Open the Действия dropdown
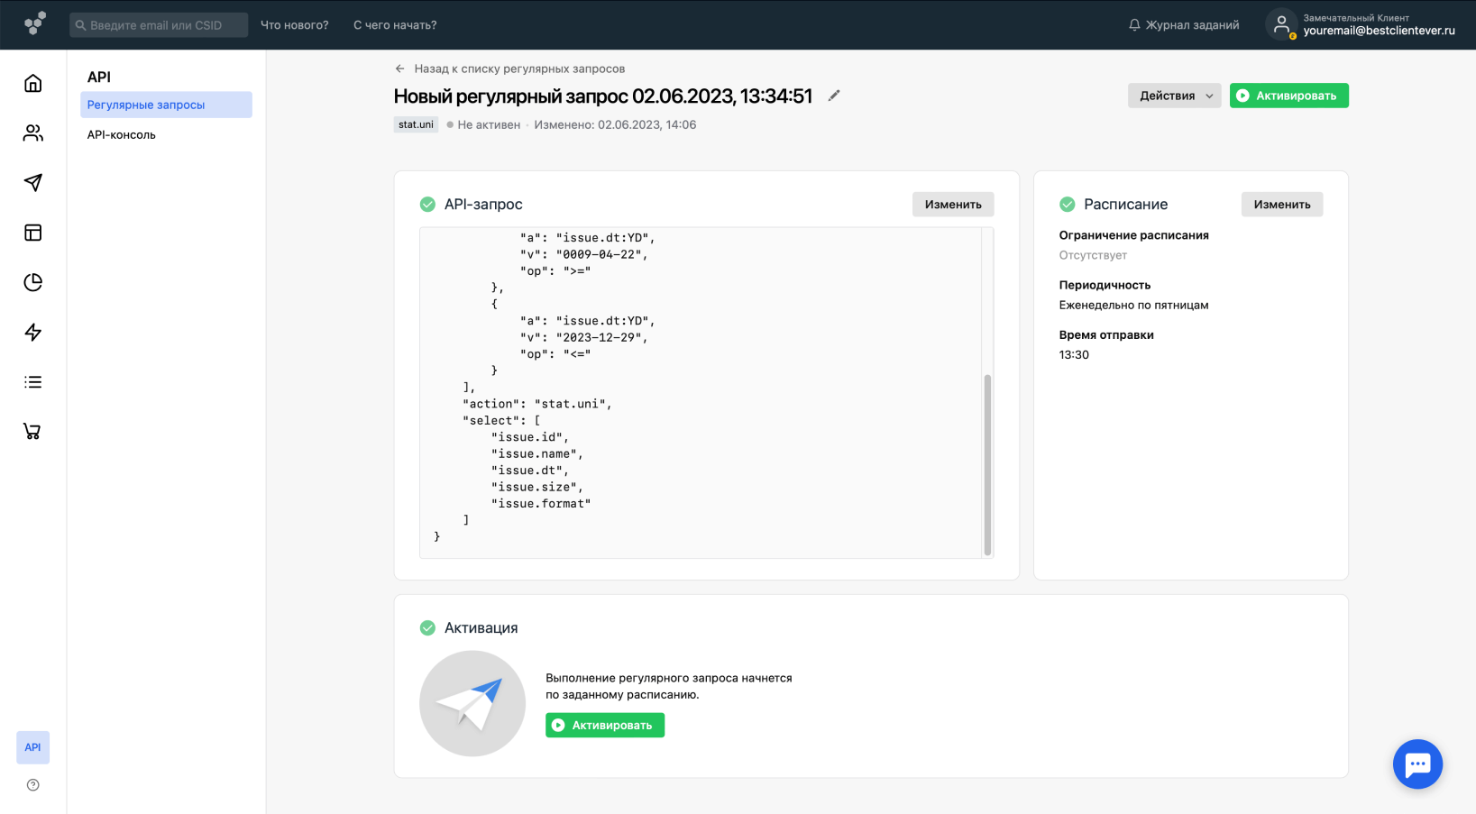This screenshot has width=1476, height=814. coord(1173,95)
